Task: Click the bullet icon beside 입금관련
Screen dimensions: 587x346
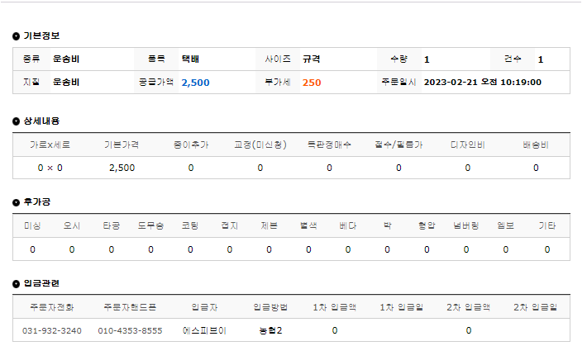Action: click(x=16, y=283)
